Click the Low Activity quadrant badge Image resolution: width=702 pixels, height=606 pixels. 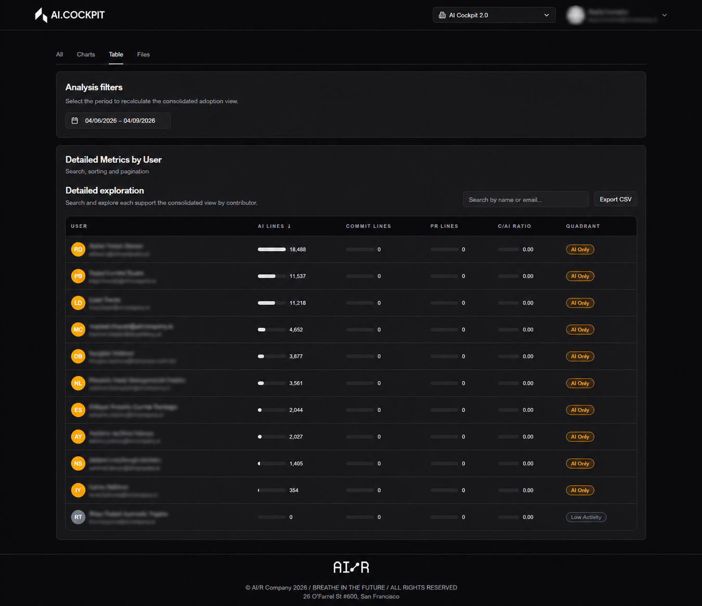pyautogui.click(x=586, y=517)
